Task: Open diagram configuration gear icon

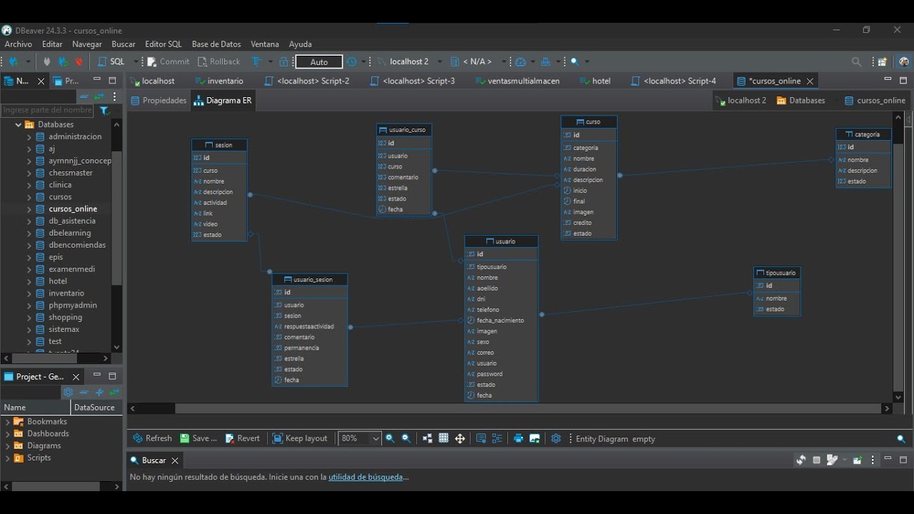Action: click(x=556, y=438)
